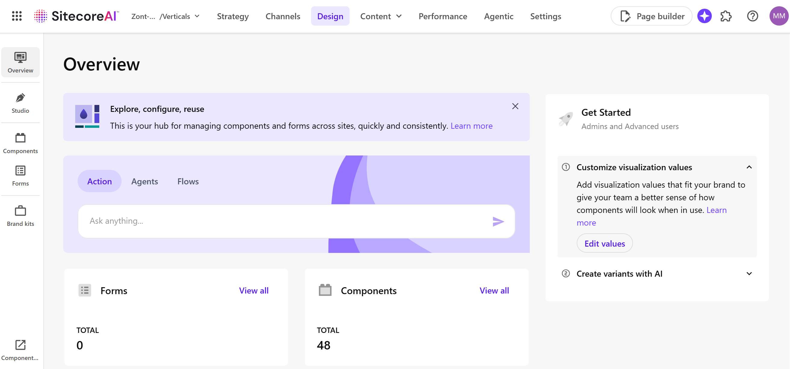Open the help question mark icon
The image size is (790, 369).
(x=752, y=16)
